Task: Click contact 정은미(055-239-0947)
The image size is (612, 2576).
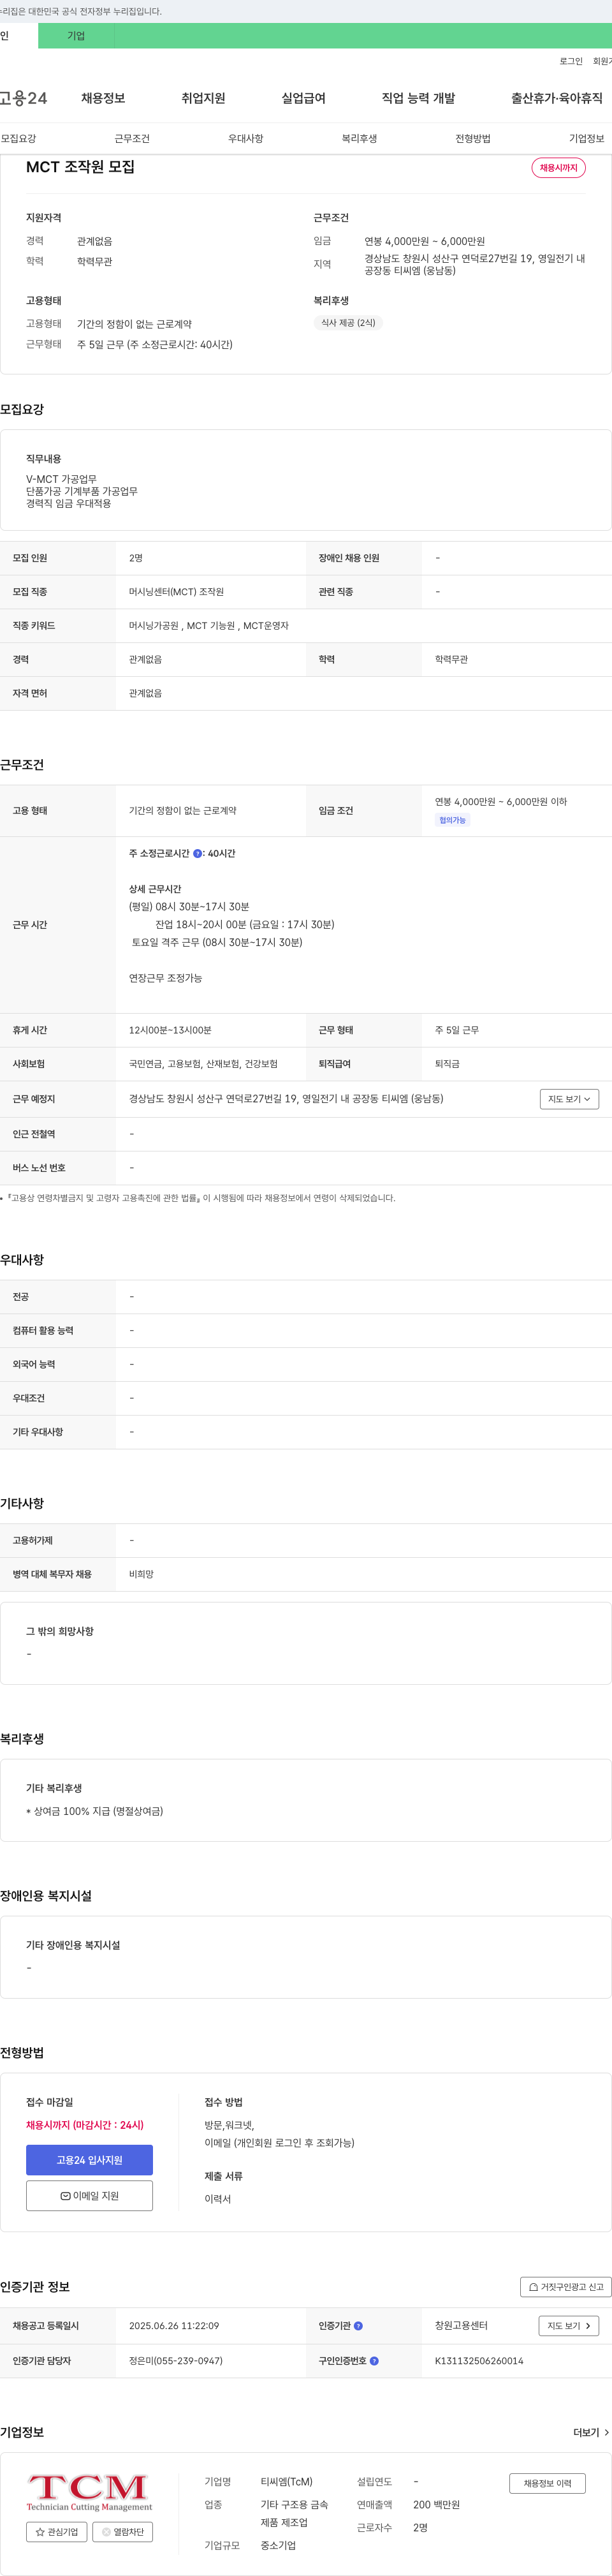Action: (176, 2360)
